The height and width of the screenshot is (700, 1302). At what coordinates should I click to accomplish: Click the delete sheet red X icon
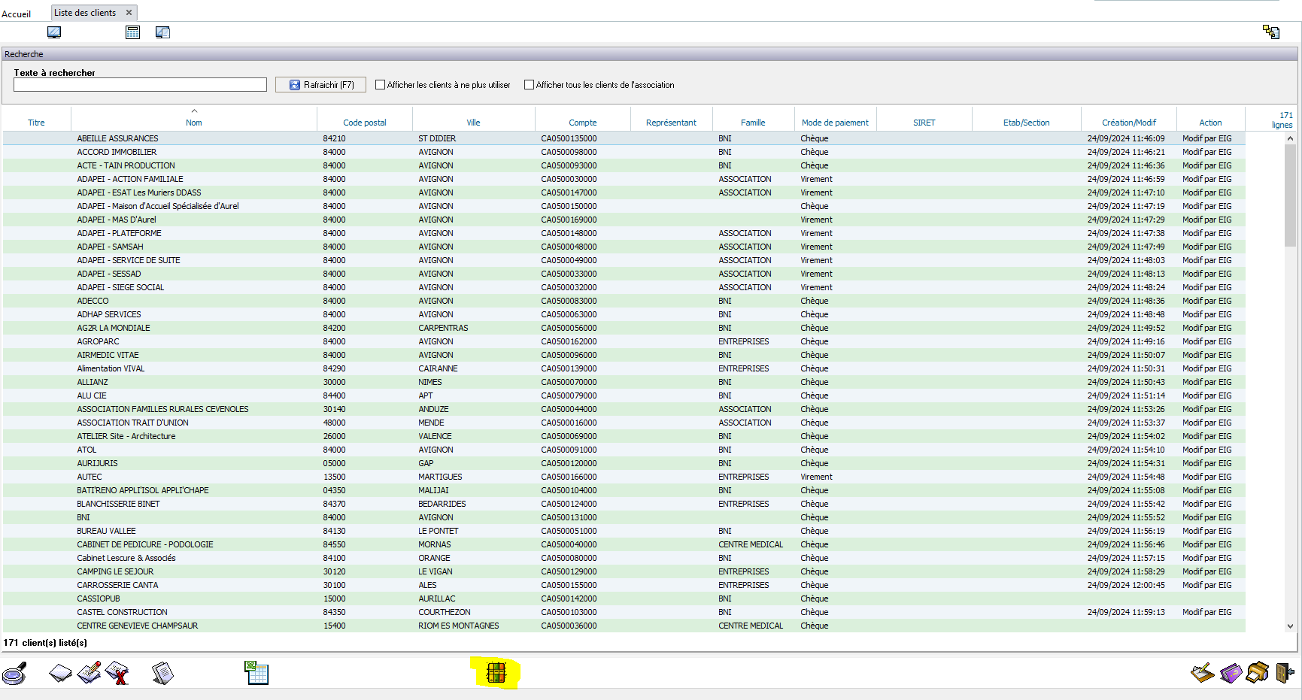point(117,673)
